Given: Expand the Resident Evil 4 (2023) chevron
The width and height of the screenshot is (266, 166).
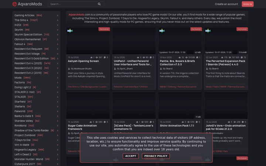Looking at the screenshot, I should point(58,63).
